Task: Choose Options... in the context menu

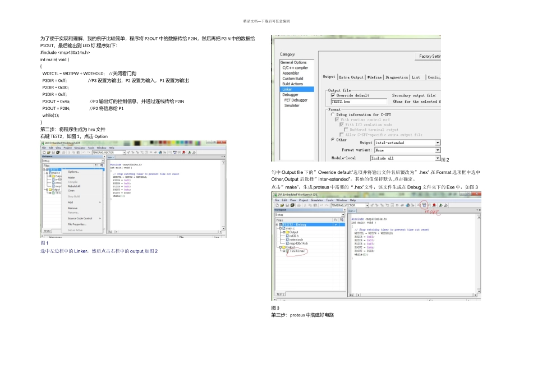Action: (73, 172)
